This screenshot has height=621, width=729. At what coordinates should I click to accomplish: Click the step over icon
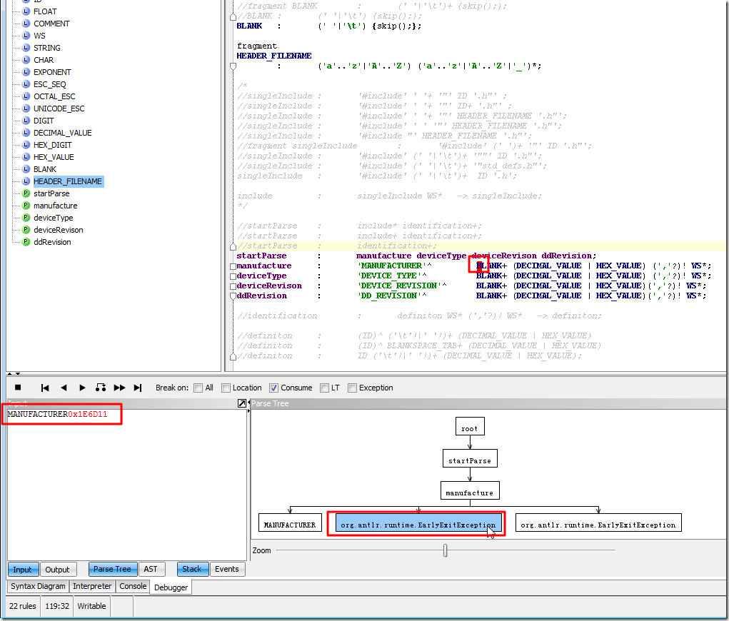click(101, 388)
